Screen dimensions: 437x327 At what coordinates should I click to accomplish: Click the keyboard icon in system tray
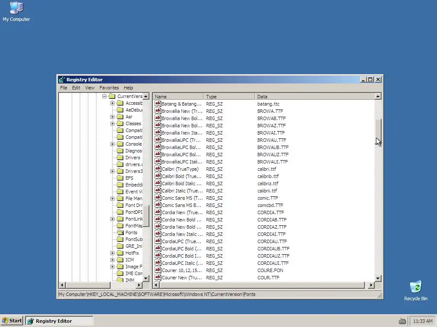pyautogui.click(x=402, y=321)
